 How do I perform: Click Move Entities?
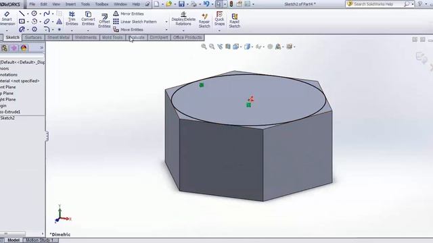click(129, 30)
